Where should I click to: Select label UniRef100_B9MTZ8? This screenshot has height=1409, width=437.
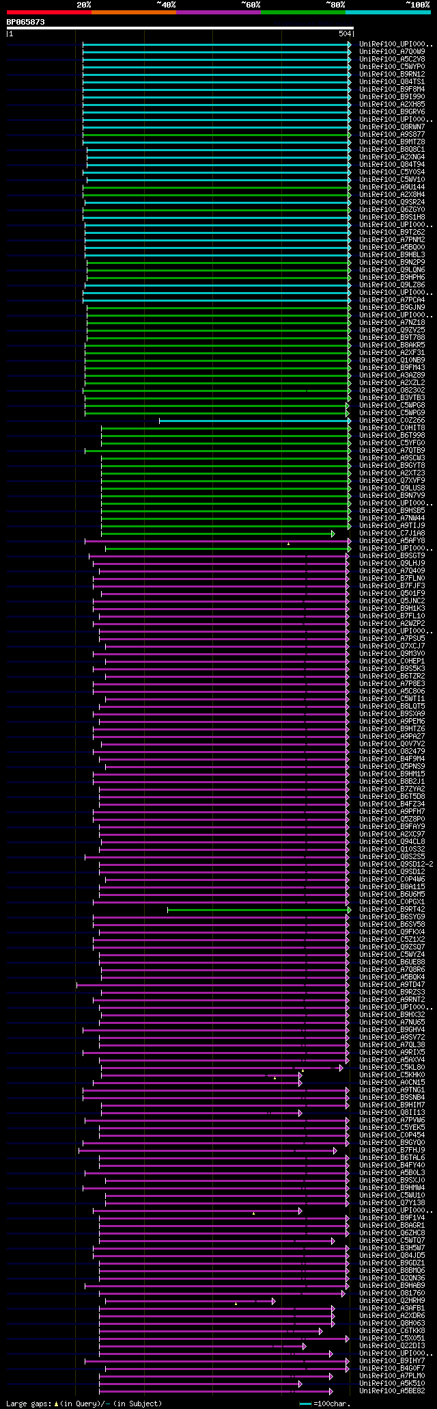click(x=392, y=142)
